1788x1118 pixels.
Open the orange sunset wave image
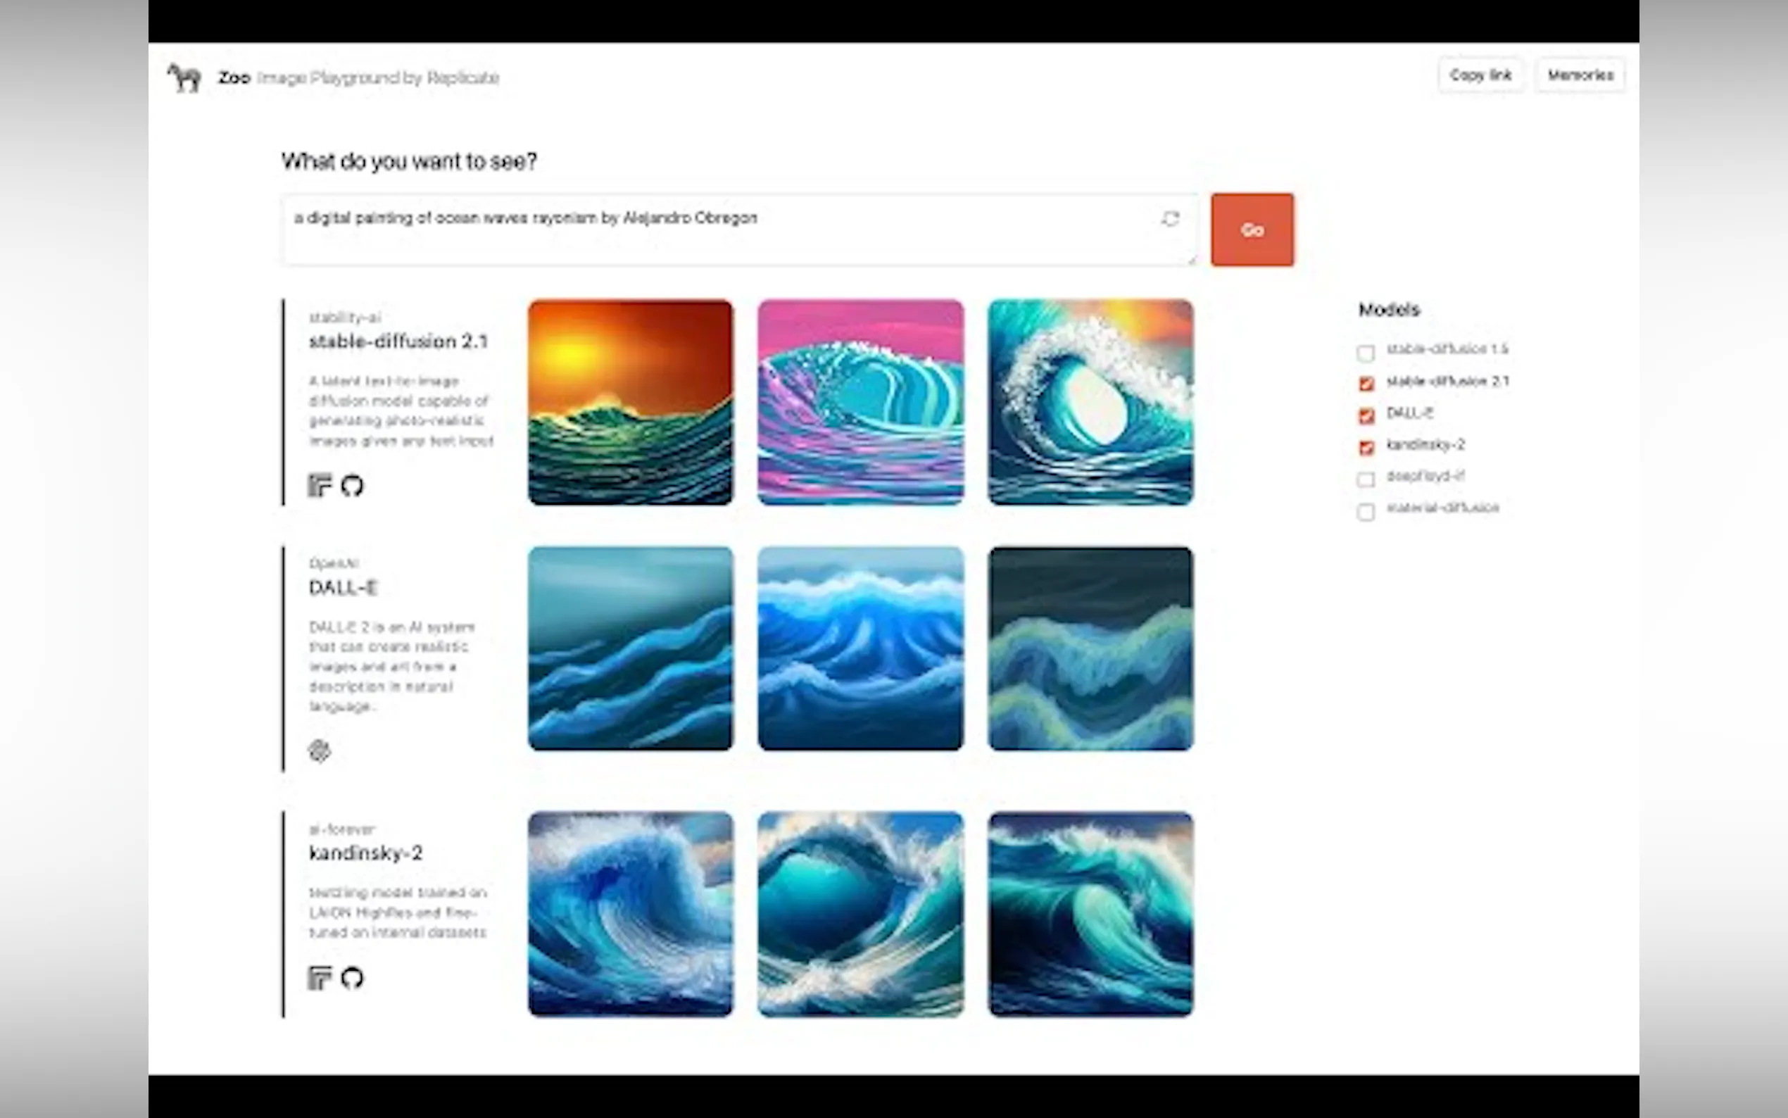point(631,402)
